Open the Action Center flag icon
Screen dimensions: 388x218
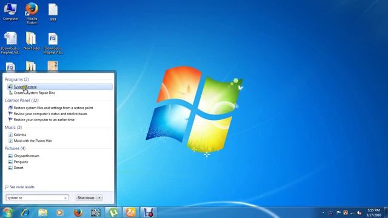tap(338, 213)
